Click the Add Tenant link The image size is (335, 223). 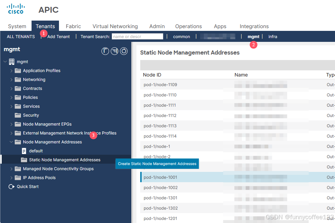coord(59,37)
